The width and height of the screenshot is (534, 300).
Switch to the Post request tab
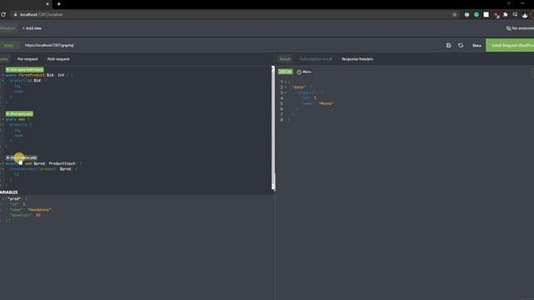click(58, 59)
